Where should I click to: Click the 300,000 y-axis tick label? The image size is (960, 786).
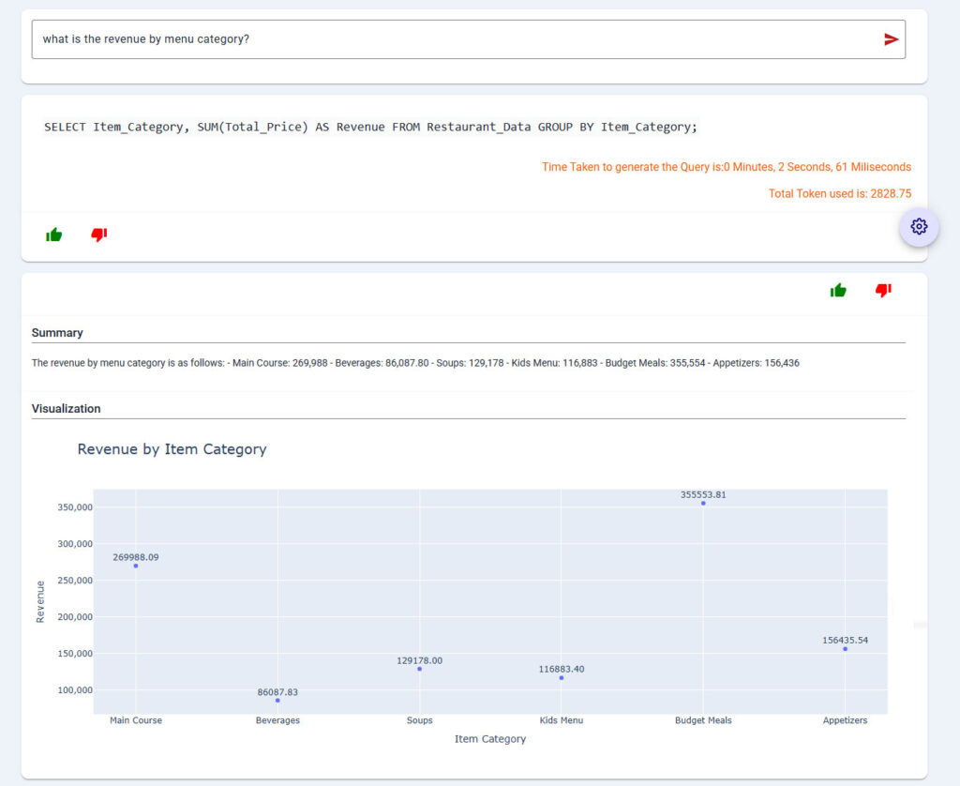point(75,544)
